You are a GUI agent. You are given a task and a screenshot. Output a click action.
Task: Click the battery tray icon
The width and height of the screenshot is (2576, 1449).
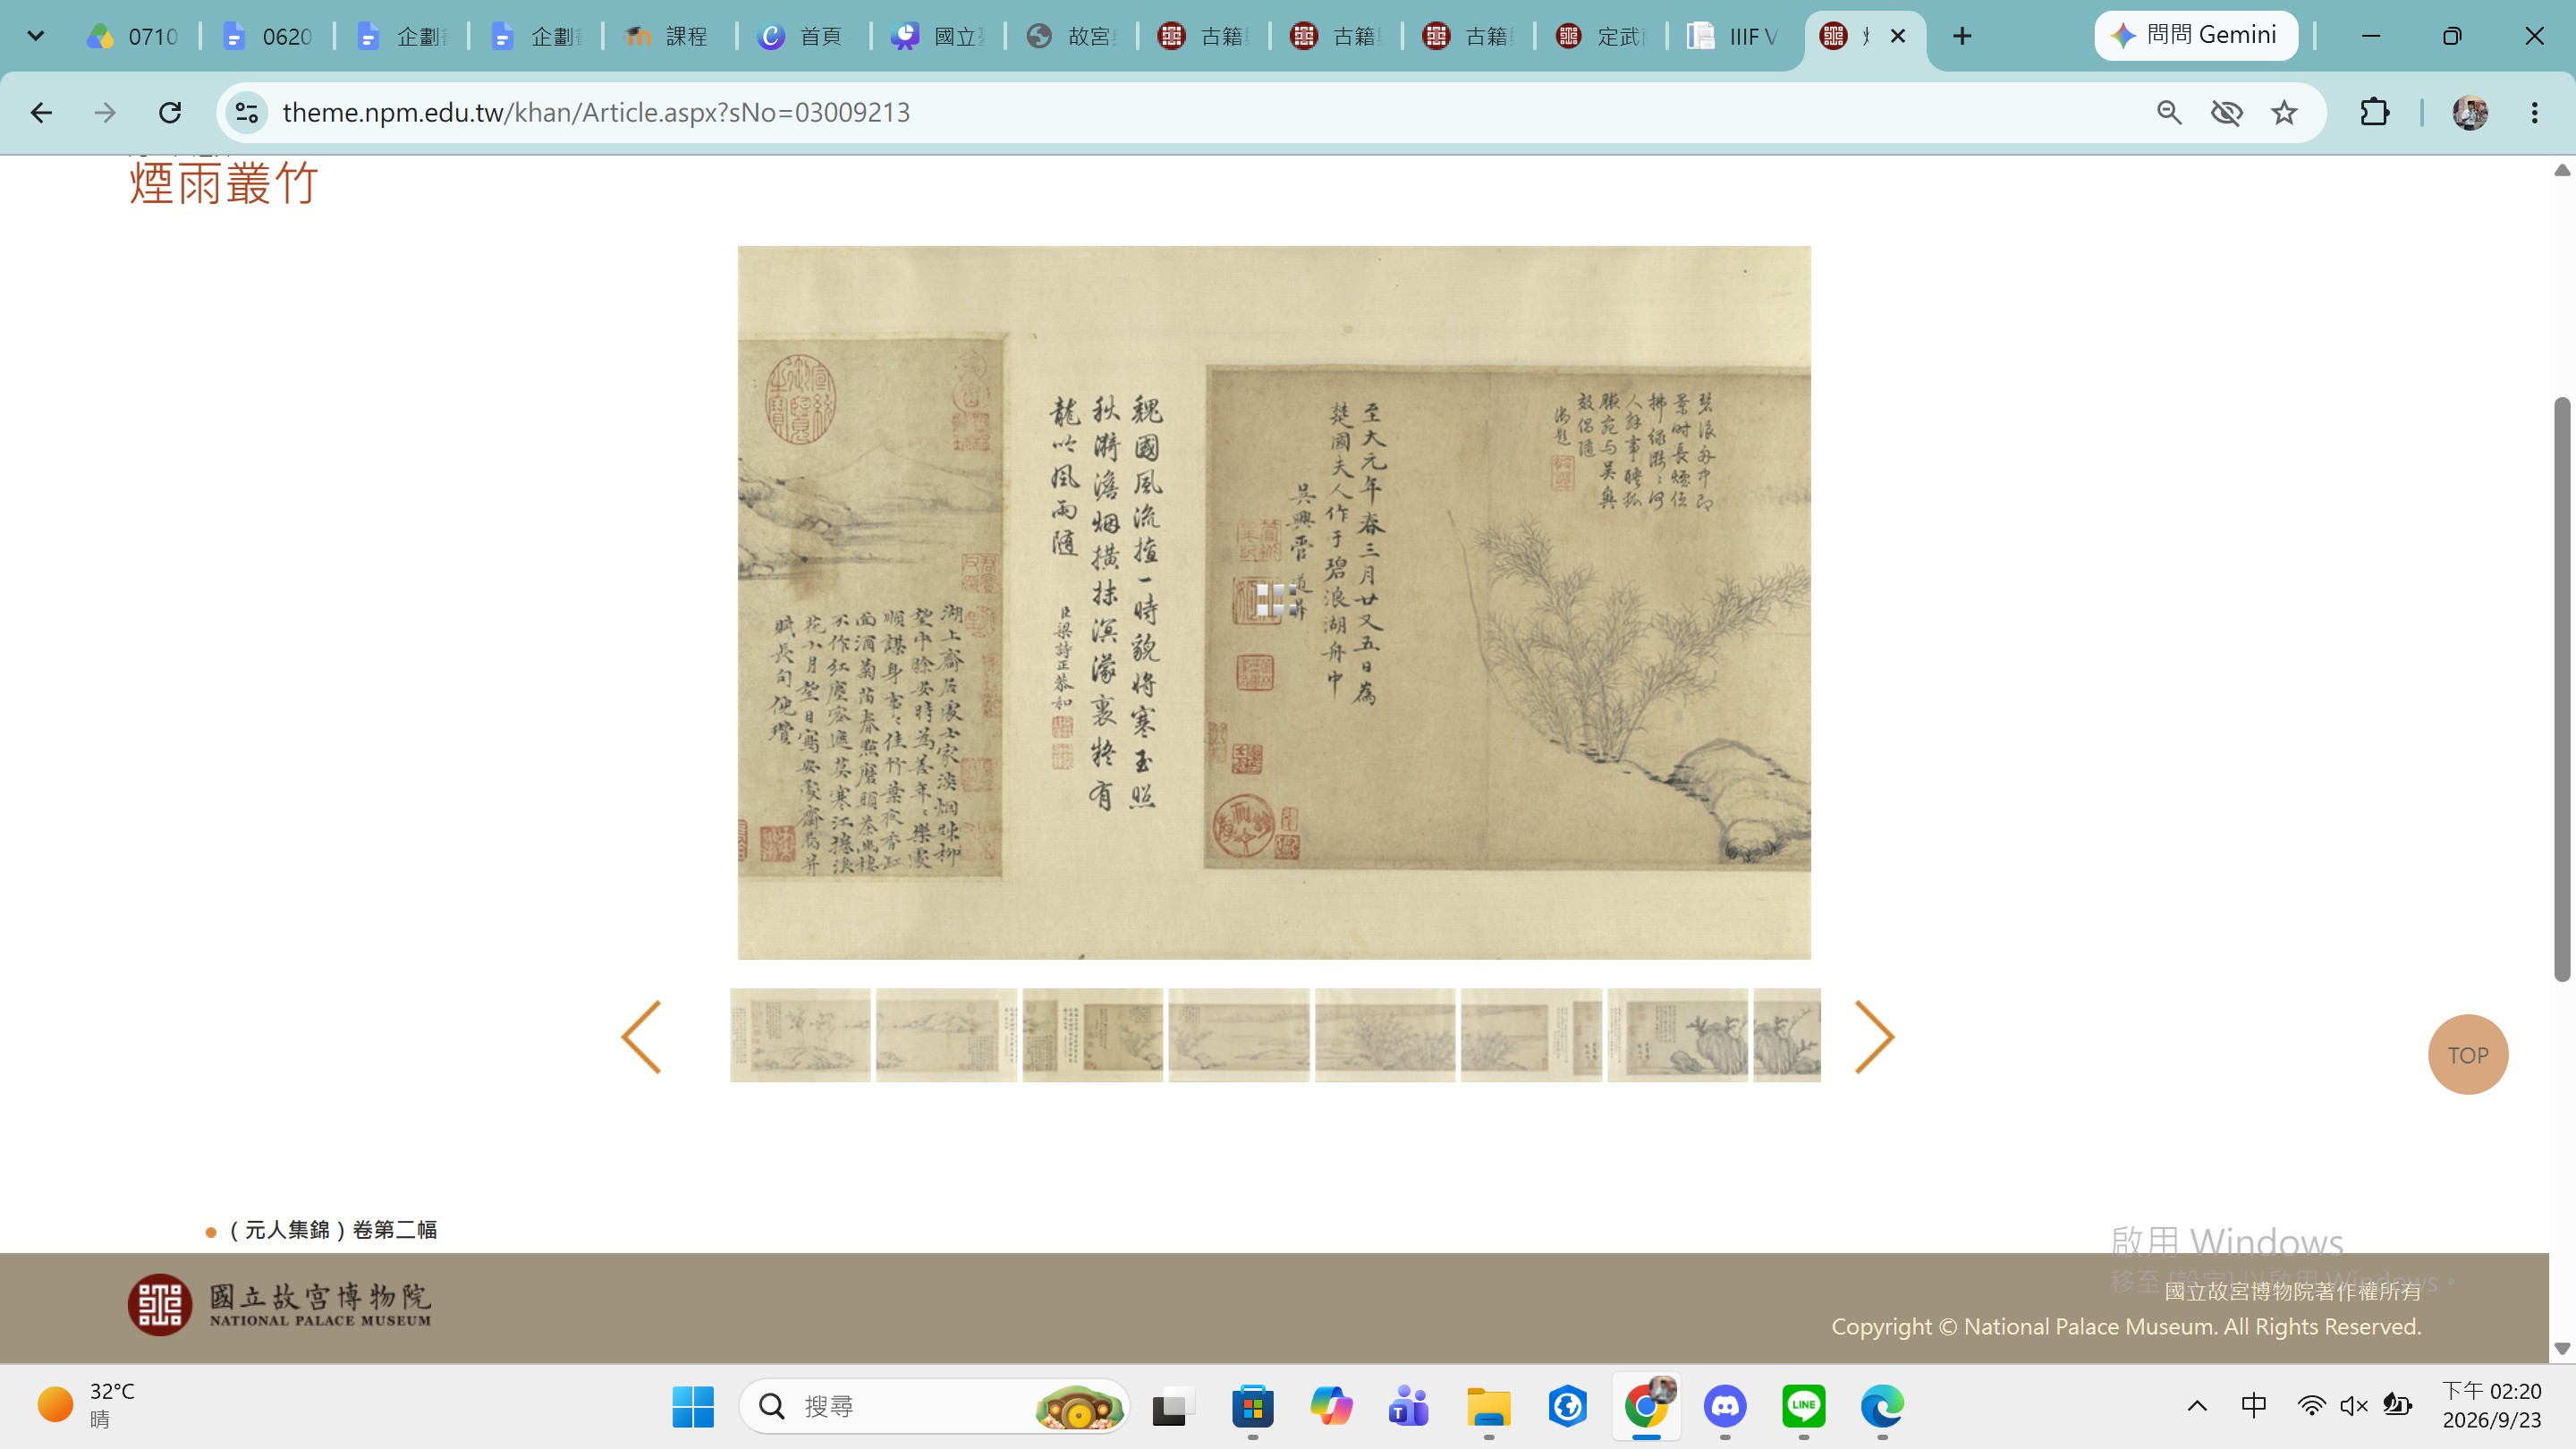pyautogui.click(x=2397, y=1406)
